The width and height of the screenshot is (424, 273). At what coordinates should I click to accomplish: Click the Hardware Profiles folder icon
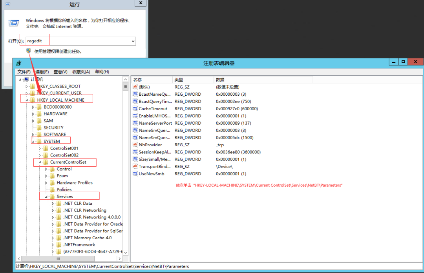(x=52, y=183)
